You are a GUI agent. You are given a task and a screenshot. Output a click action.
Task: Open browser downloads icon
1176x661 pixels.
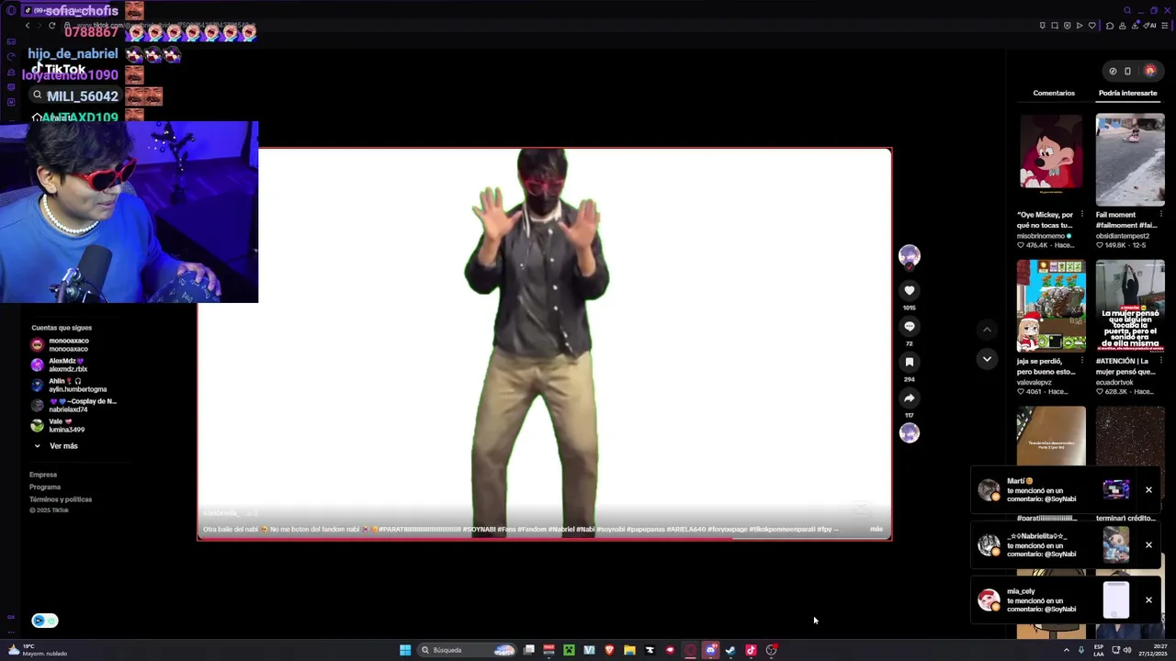tap(1135, 26)
